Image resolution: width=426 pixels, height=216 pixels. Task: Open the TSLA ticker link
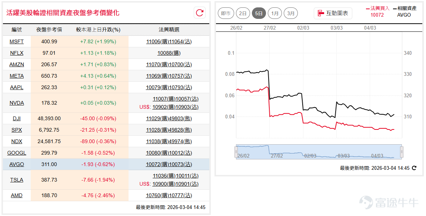17,180
